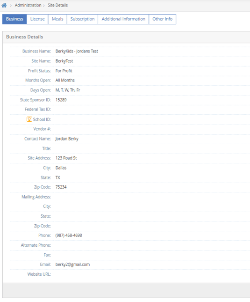The width and height of the screenshot is (250, 302).
Task: Switch to the License tab
Action: click(37, 19)
